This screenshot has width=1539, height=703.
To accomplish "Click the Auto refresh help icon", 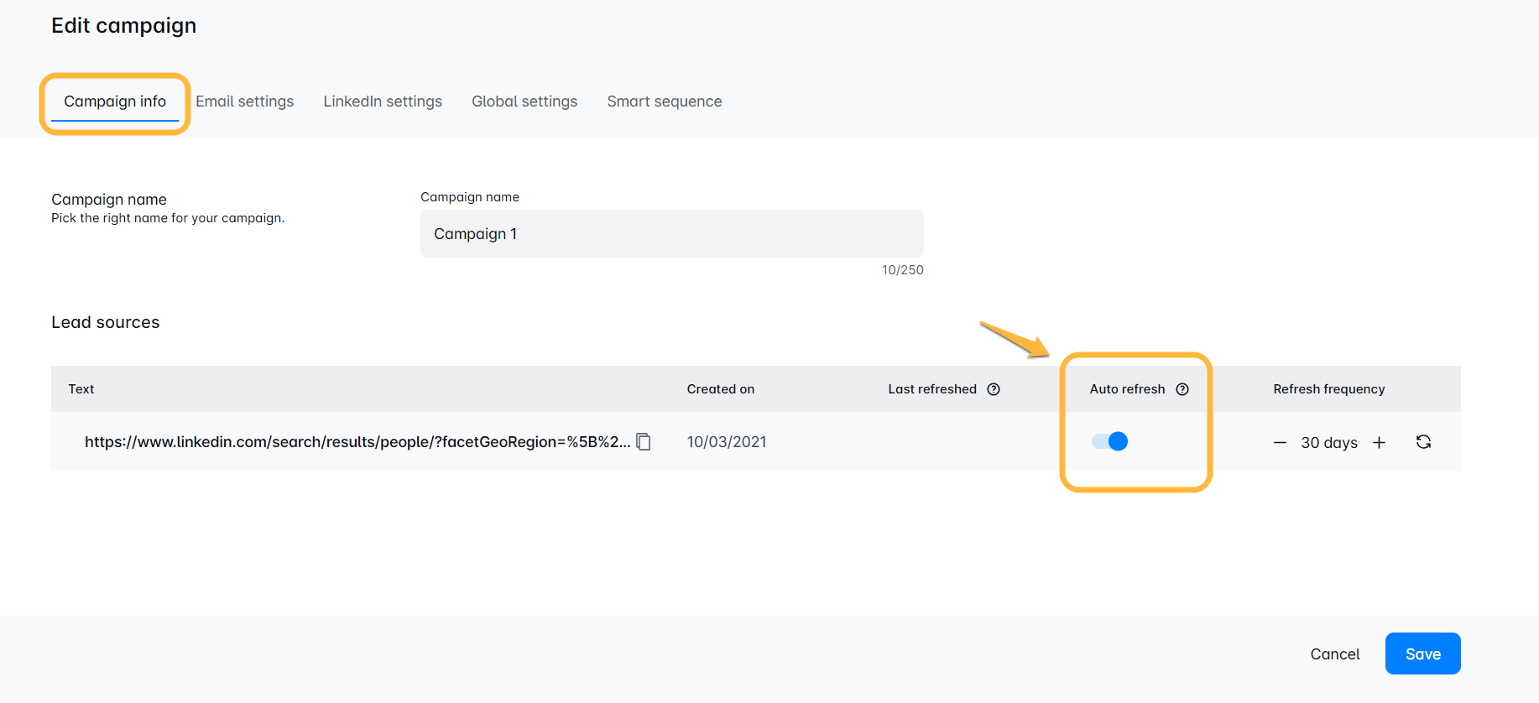I will pos(1182,389).
